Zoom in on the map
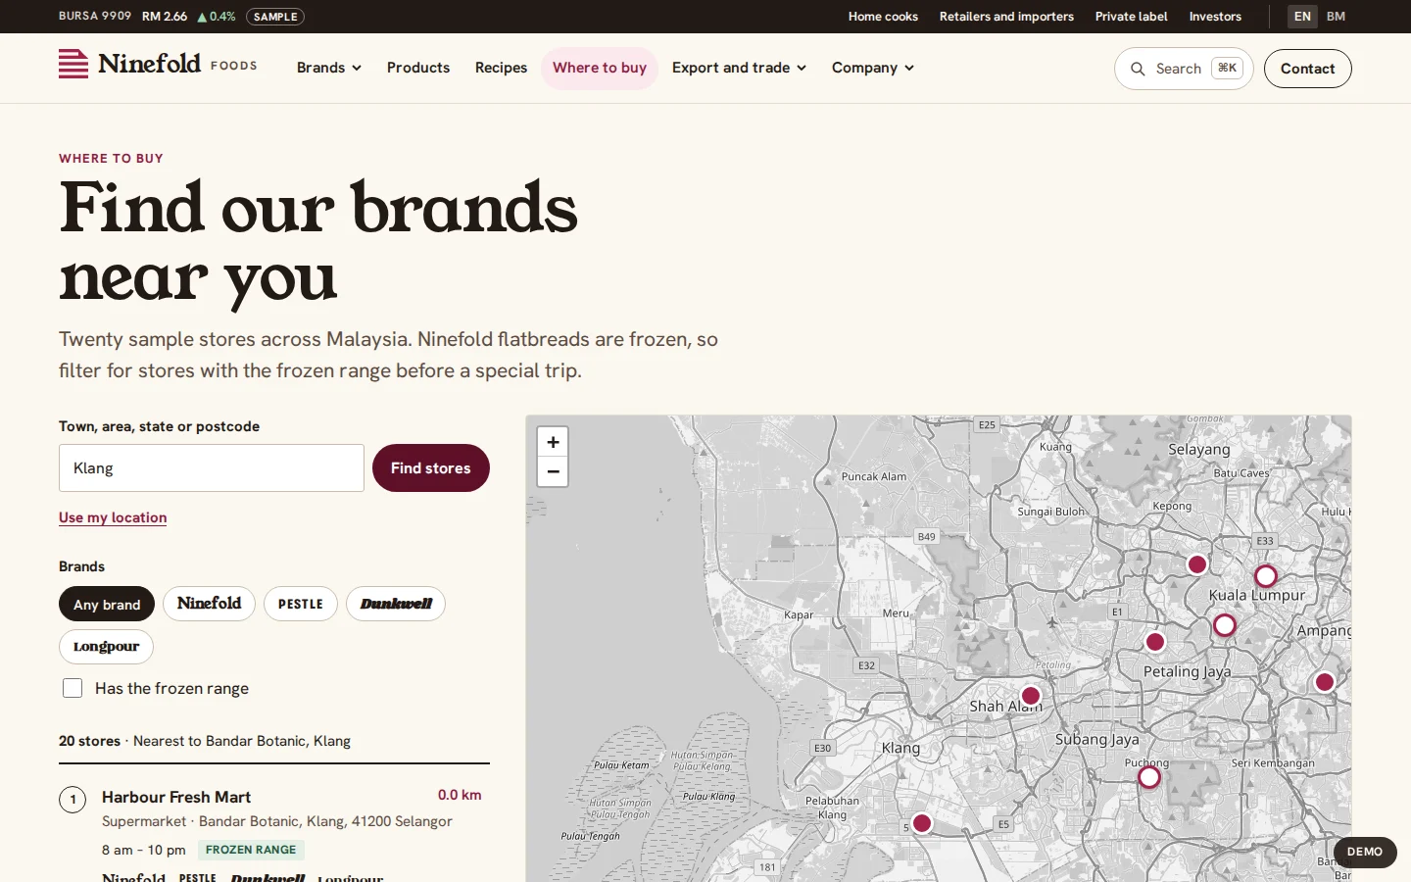This screenshot has height=882, width=1411. coord(553,442)
